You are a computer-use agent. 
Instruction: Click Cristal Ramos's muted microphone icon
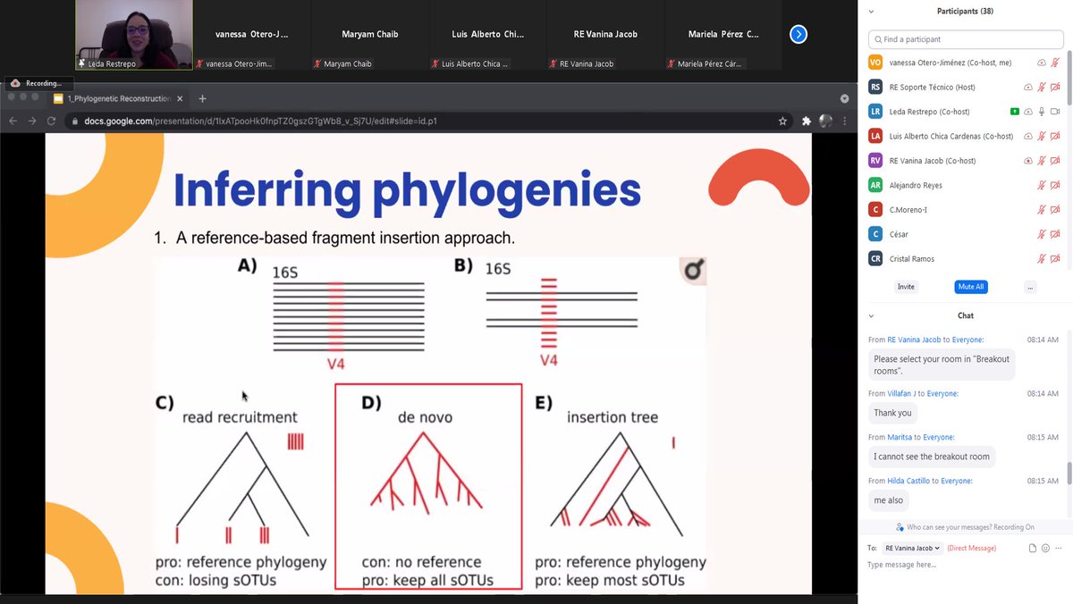pos(1042,259)
